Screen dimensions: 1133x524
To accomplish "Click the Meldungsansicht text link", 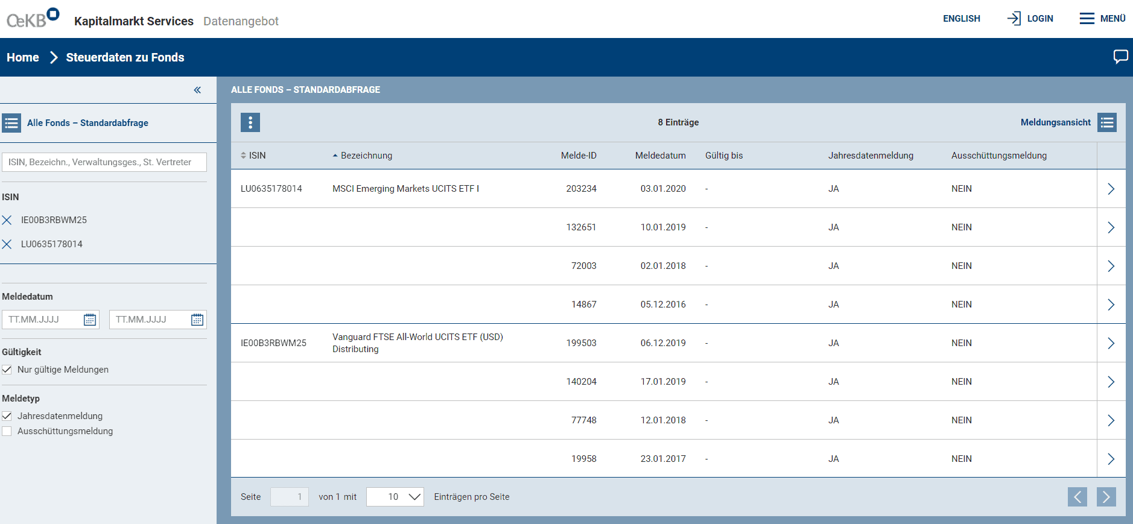I will tap(1056, 122).
